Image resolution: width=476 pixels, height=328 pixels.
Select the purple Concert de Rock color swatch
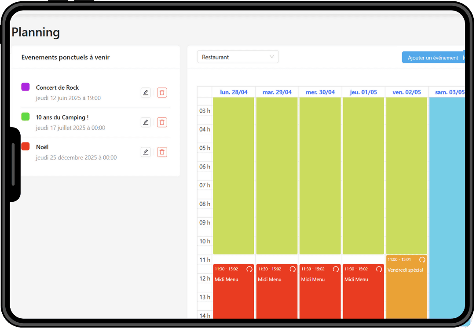pos(26,87)
